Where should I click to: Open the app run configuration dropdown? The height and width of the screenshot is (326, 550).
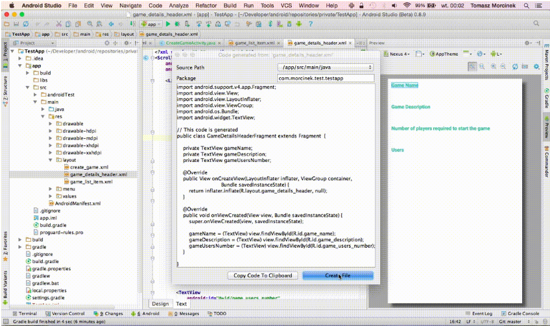click(x=151, y=24)
